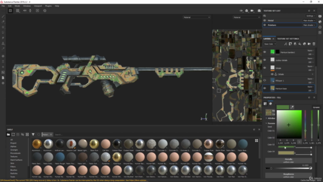Image resolution: width=323 pixels, height=182 pixels.
Task: Open Main shader dropdown for Metal
Action: [x=309, y=20]
